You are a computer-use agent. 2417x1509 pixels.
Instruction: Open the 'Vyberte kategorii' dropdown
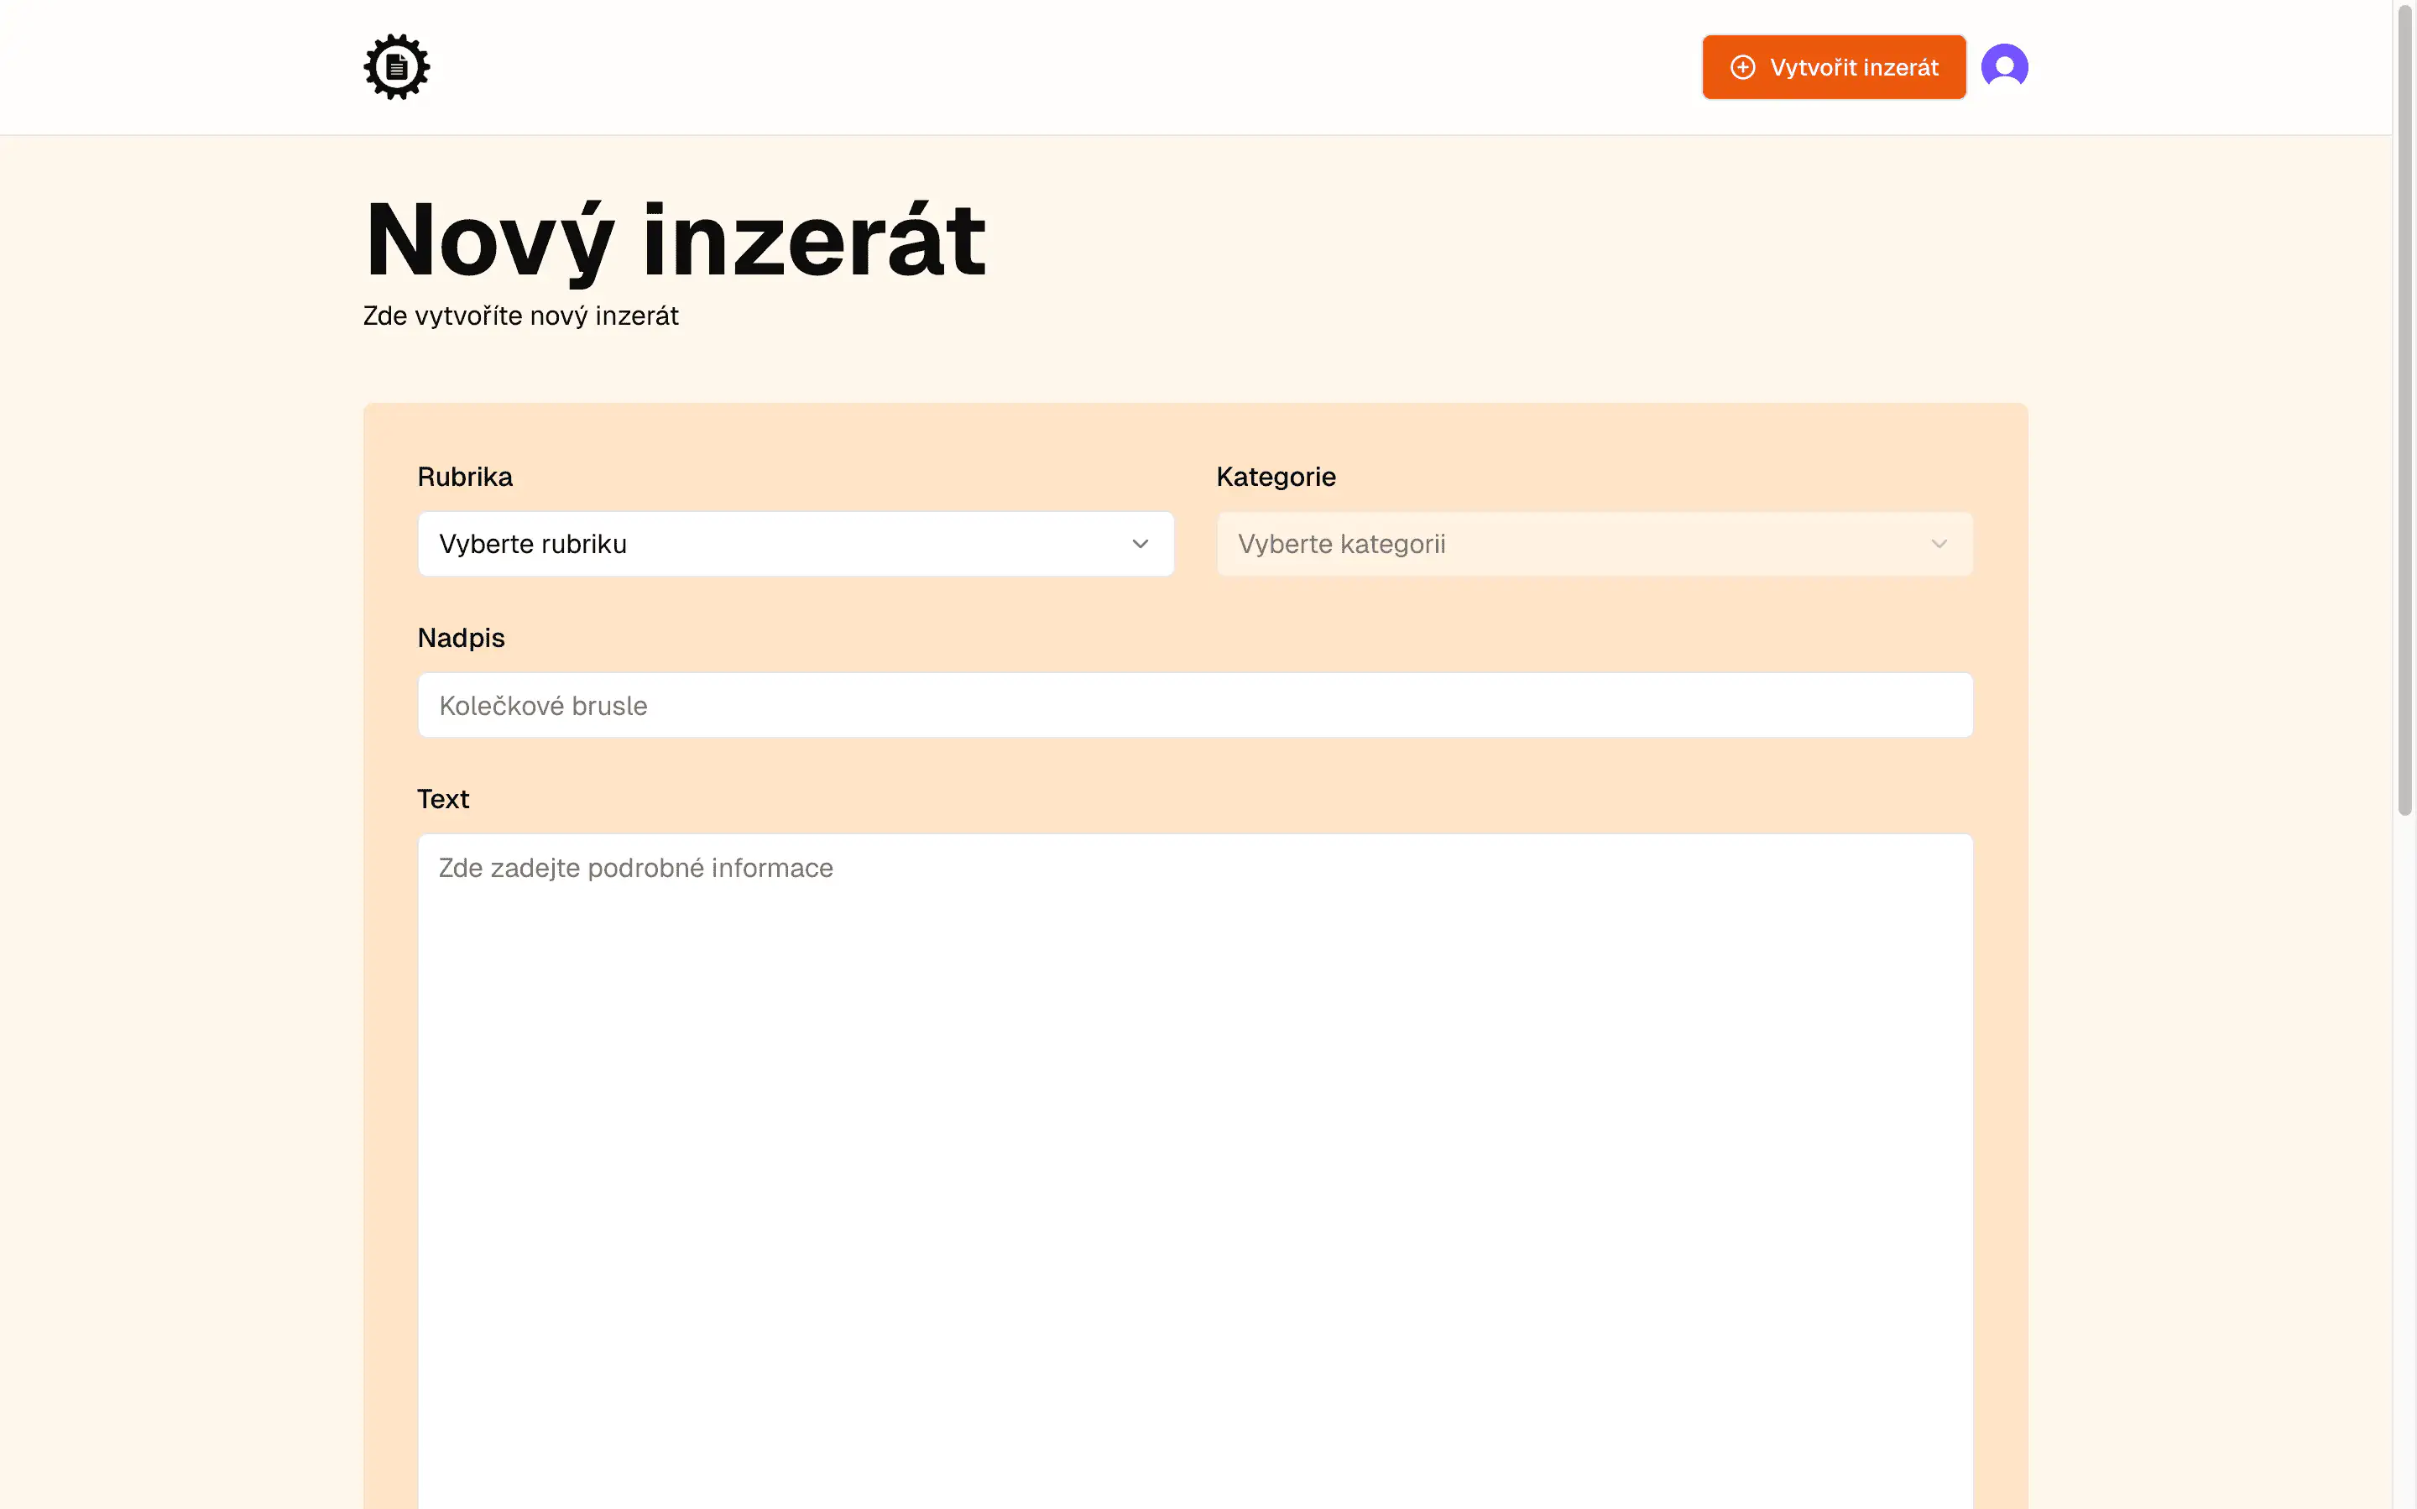point(1594,544)
